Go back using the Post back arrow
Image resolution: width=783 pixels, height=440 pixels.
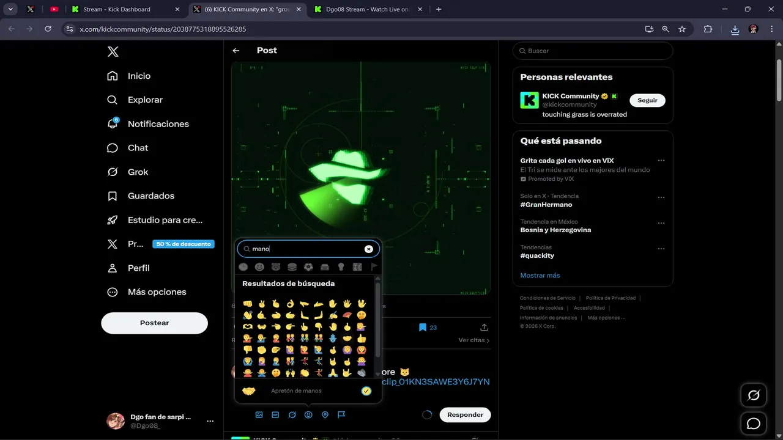coord(236,51)
